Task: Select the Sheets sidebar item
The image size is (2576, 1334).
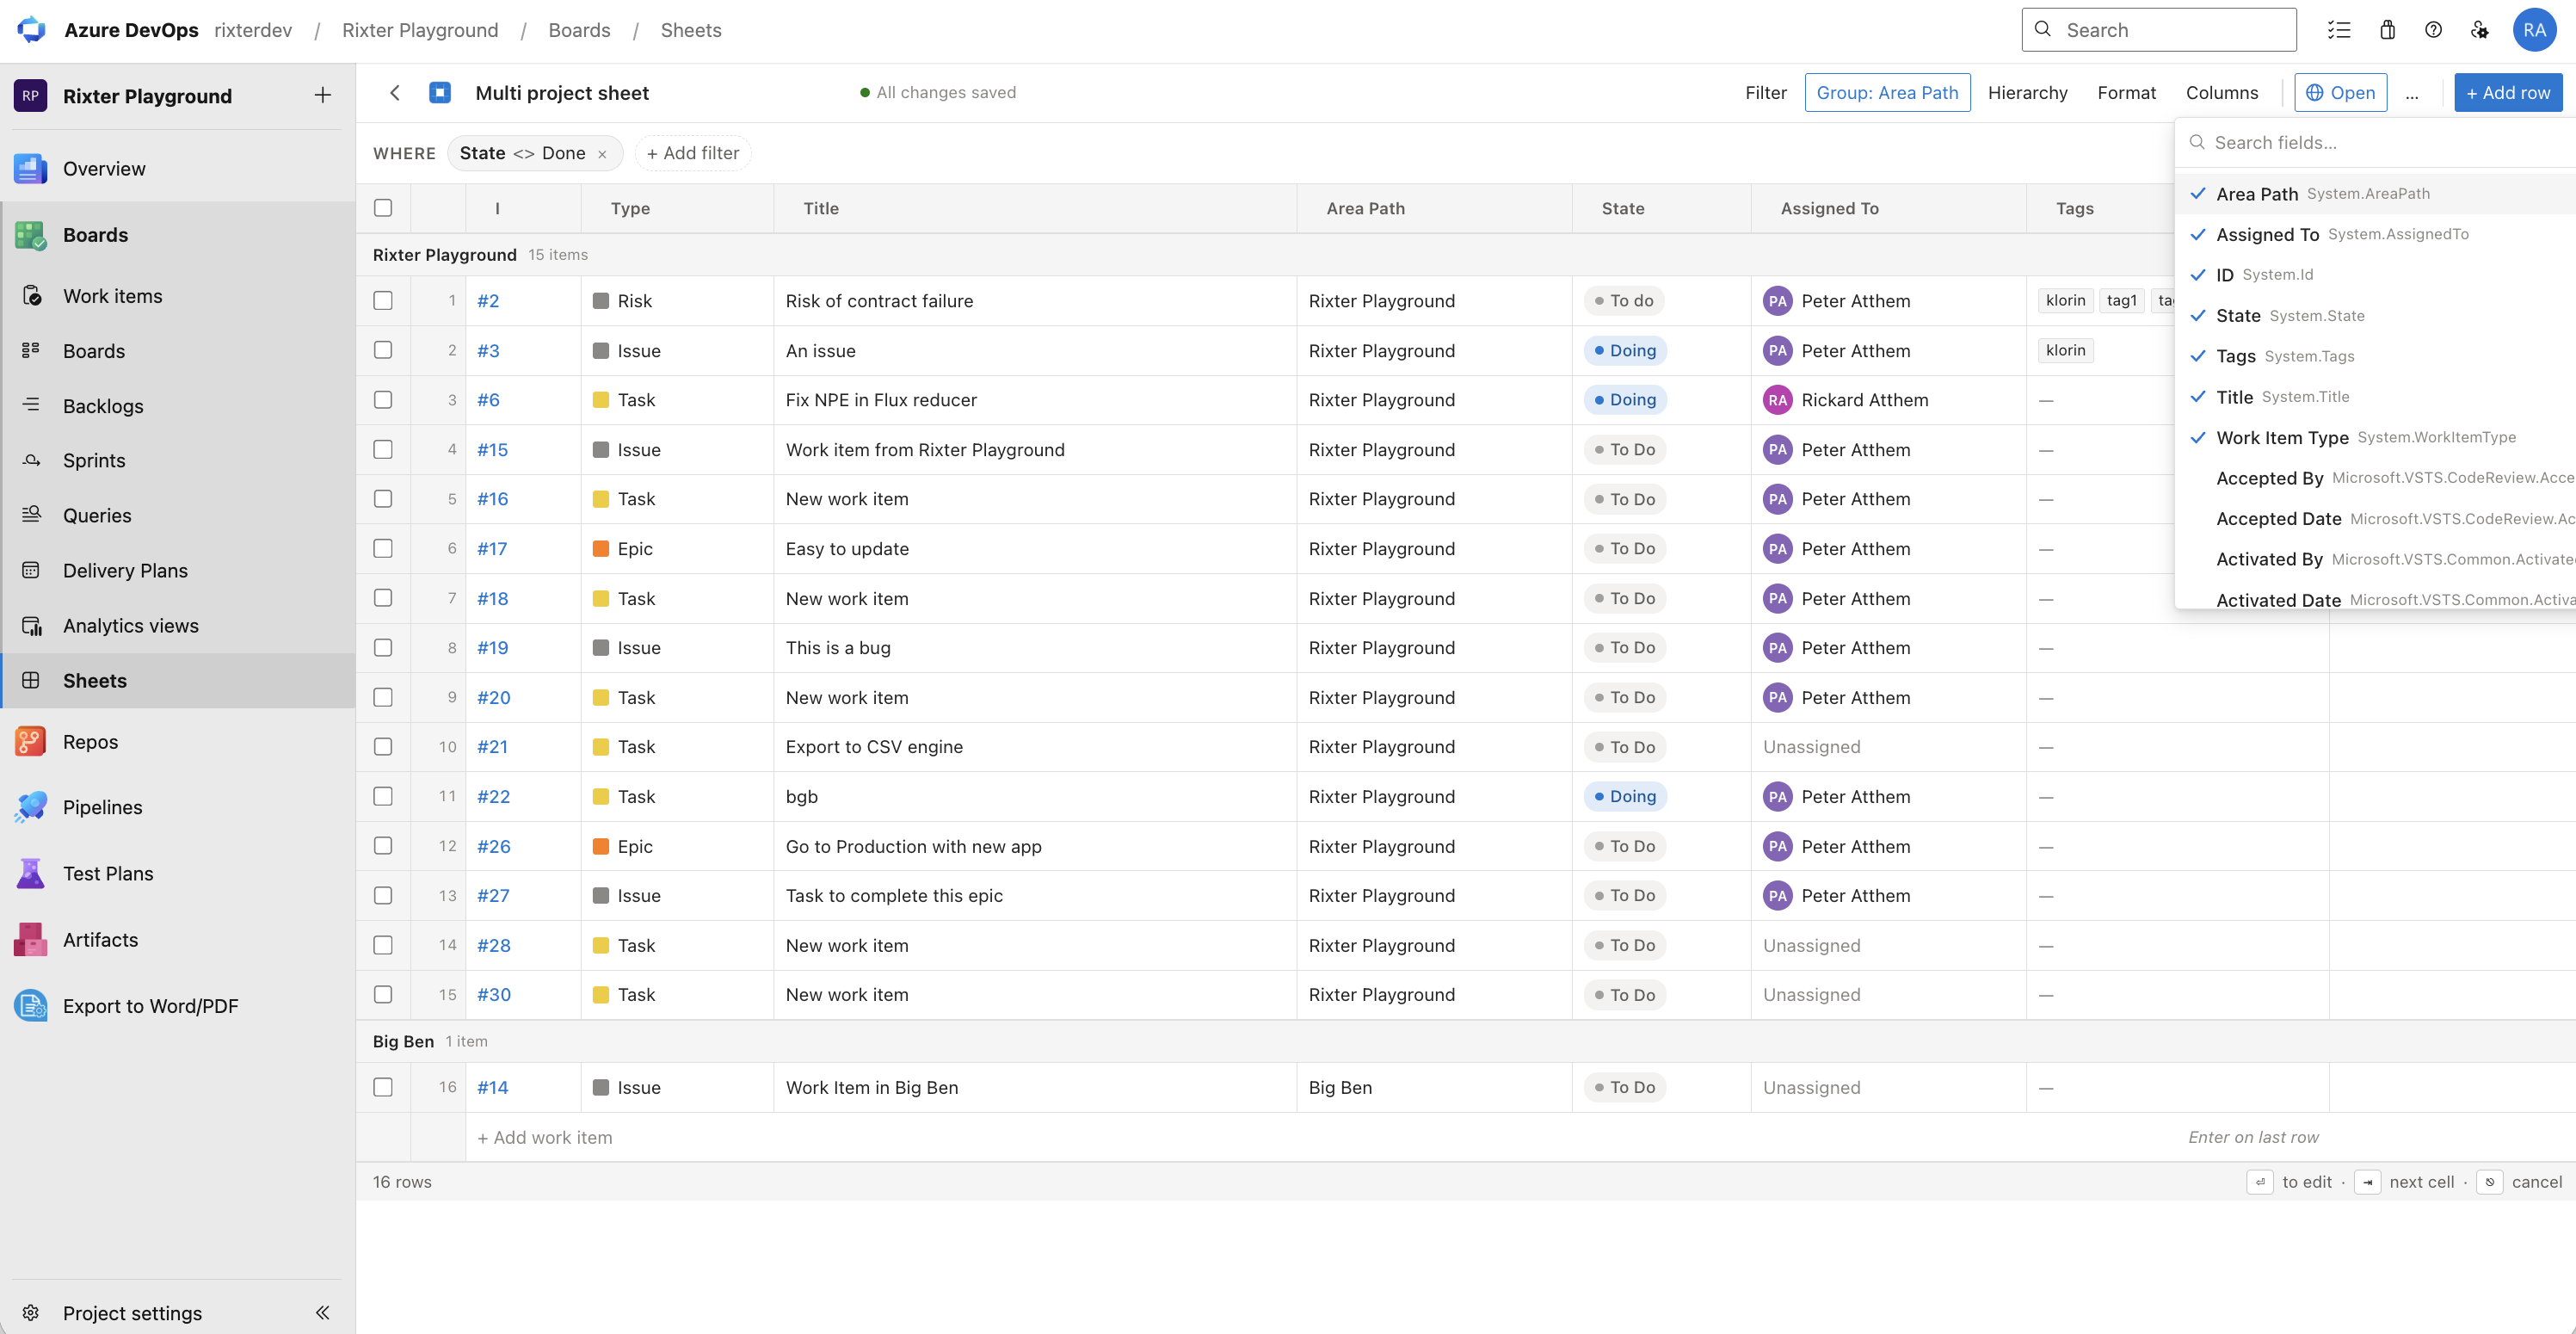Action: [x=178, y=680]
